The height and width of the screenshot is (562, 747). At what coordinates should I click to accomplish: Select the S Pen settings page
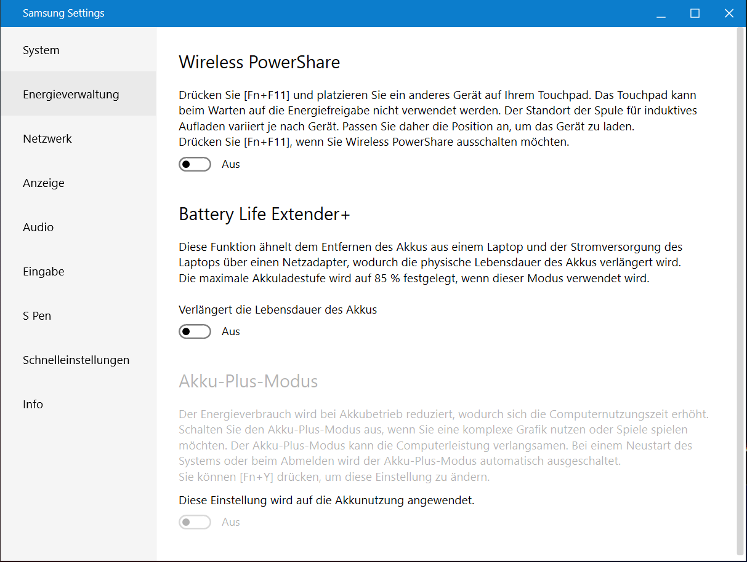[78, 316]
